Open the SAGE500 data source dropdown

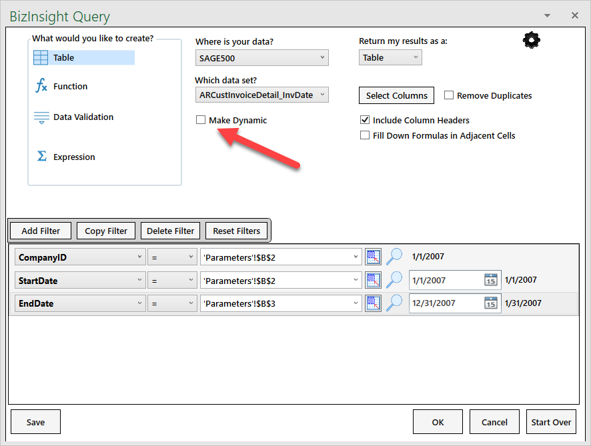[262, 58]
